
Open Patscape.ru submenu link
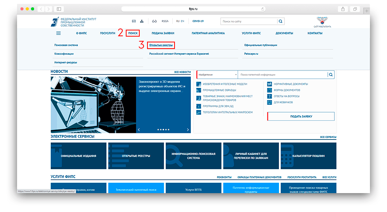coord(251,54)
